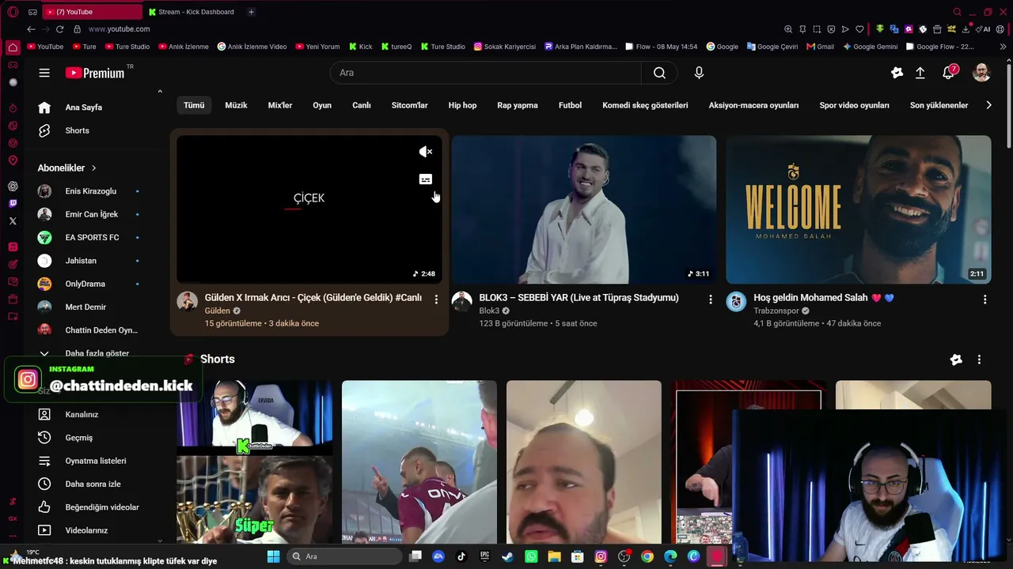Viewport: 1013px width, 569px height.
Task: Open the YouTube upload/create icon
Action: [x=920, y=73]
